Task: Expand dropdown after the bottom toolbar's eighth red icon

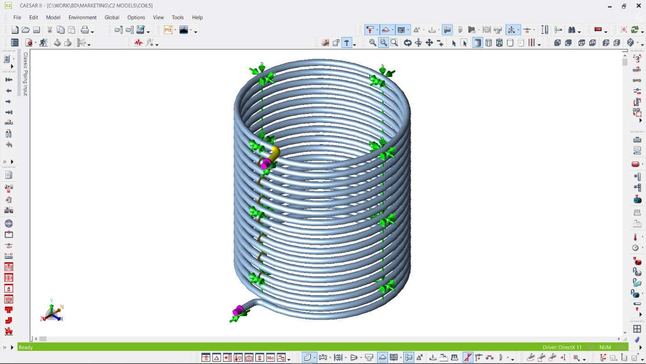Action: (x=289, y=359)
